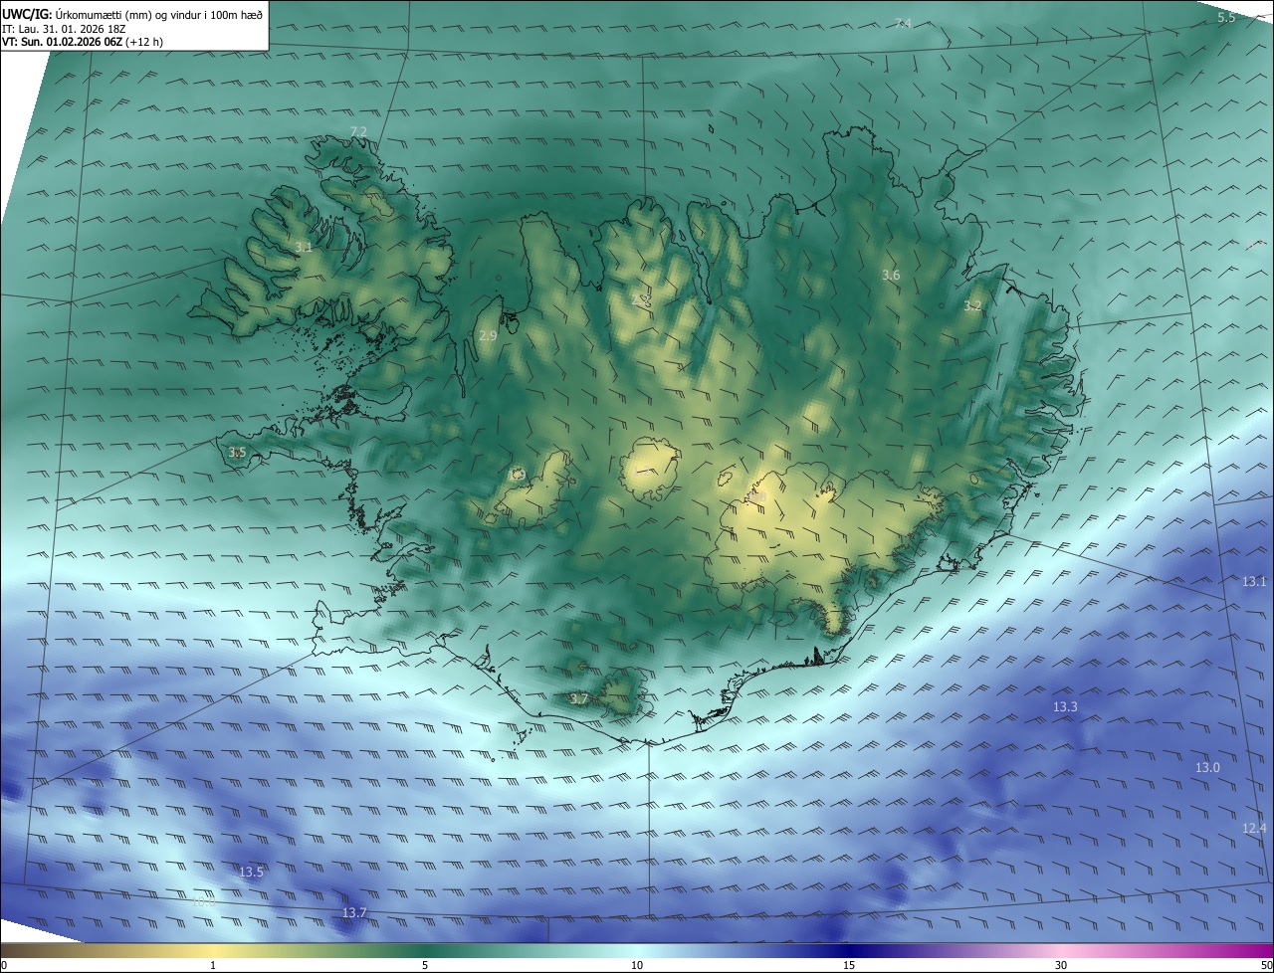Click the 5 tick label on the color scale
The height and width of the screenshot is (973, 1274).
[x=425, y=965]
